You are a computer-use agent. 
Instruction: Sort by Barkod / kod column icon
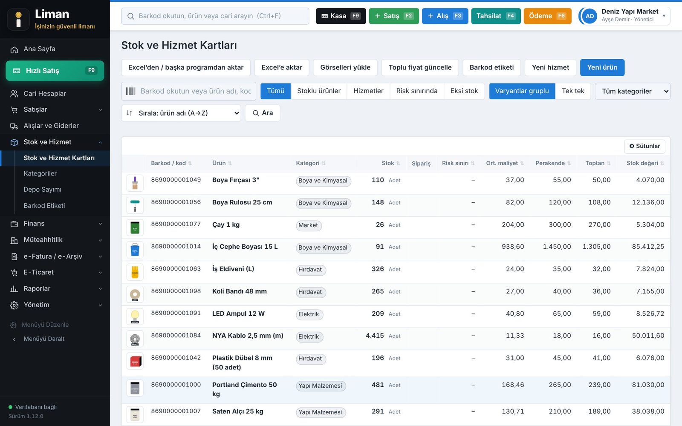190,164
